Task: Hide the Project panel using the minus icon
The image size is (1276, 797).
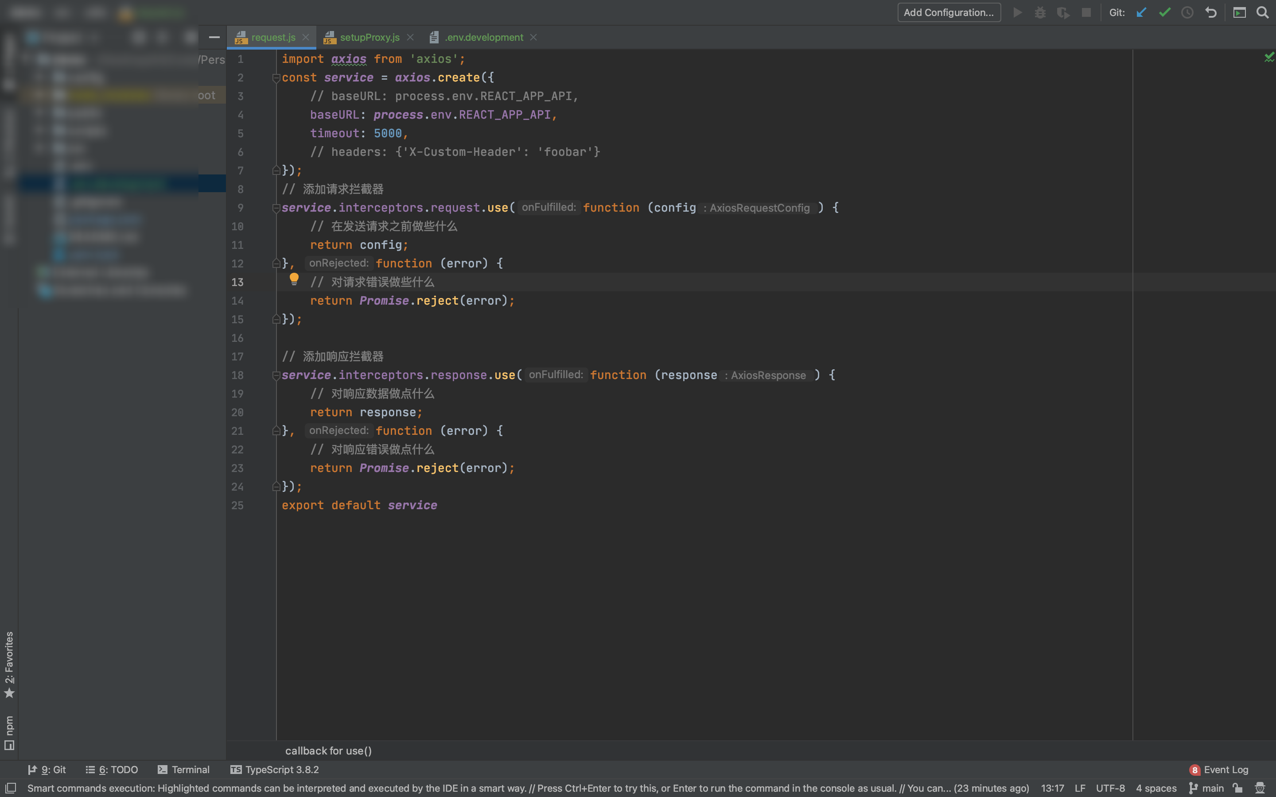Action: [x=214, y=37]
